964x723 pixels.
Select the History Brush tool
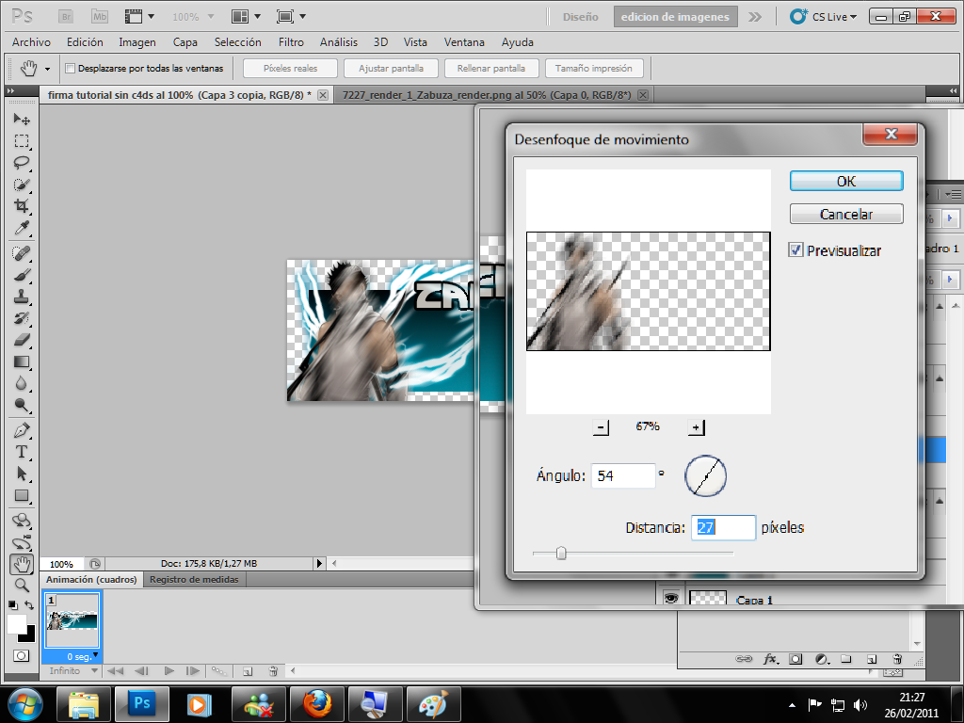pyautogui.click(x=22, y=318)
